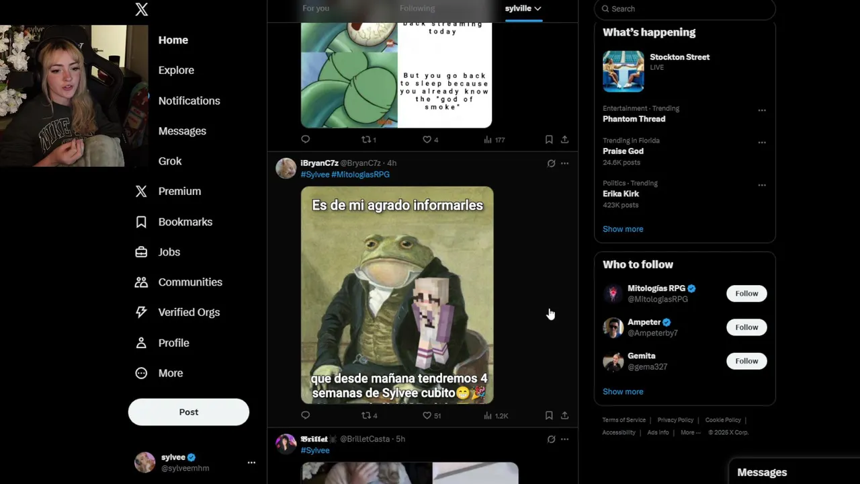Open Terms of Service link

click(623, 420)
